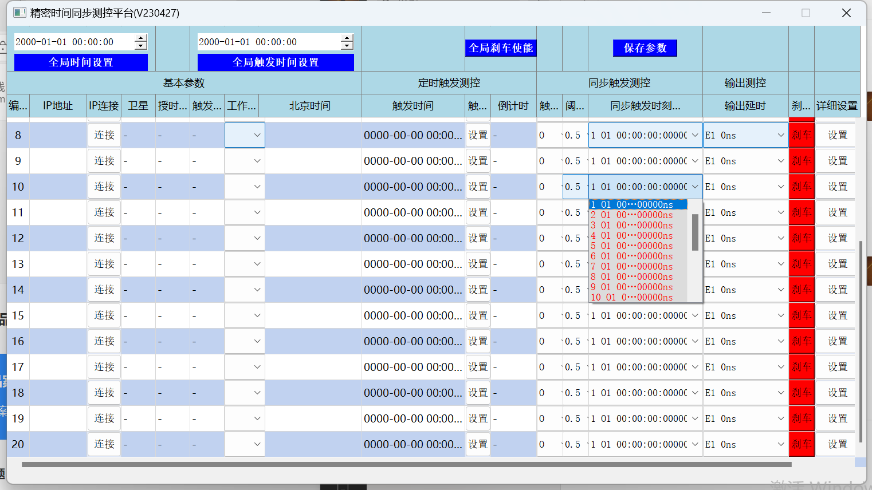Open work mode dropdown in row 19

tap(245, 418)
